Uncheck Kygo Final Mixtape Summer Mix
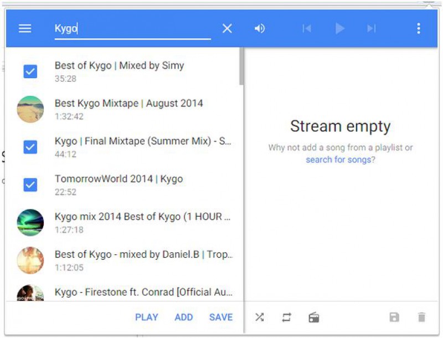 coord(30,147)
